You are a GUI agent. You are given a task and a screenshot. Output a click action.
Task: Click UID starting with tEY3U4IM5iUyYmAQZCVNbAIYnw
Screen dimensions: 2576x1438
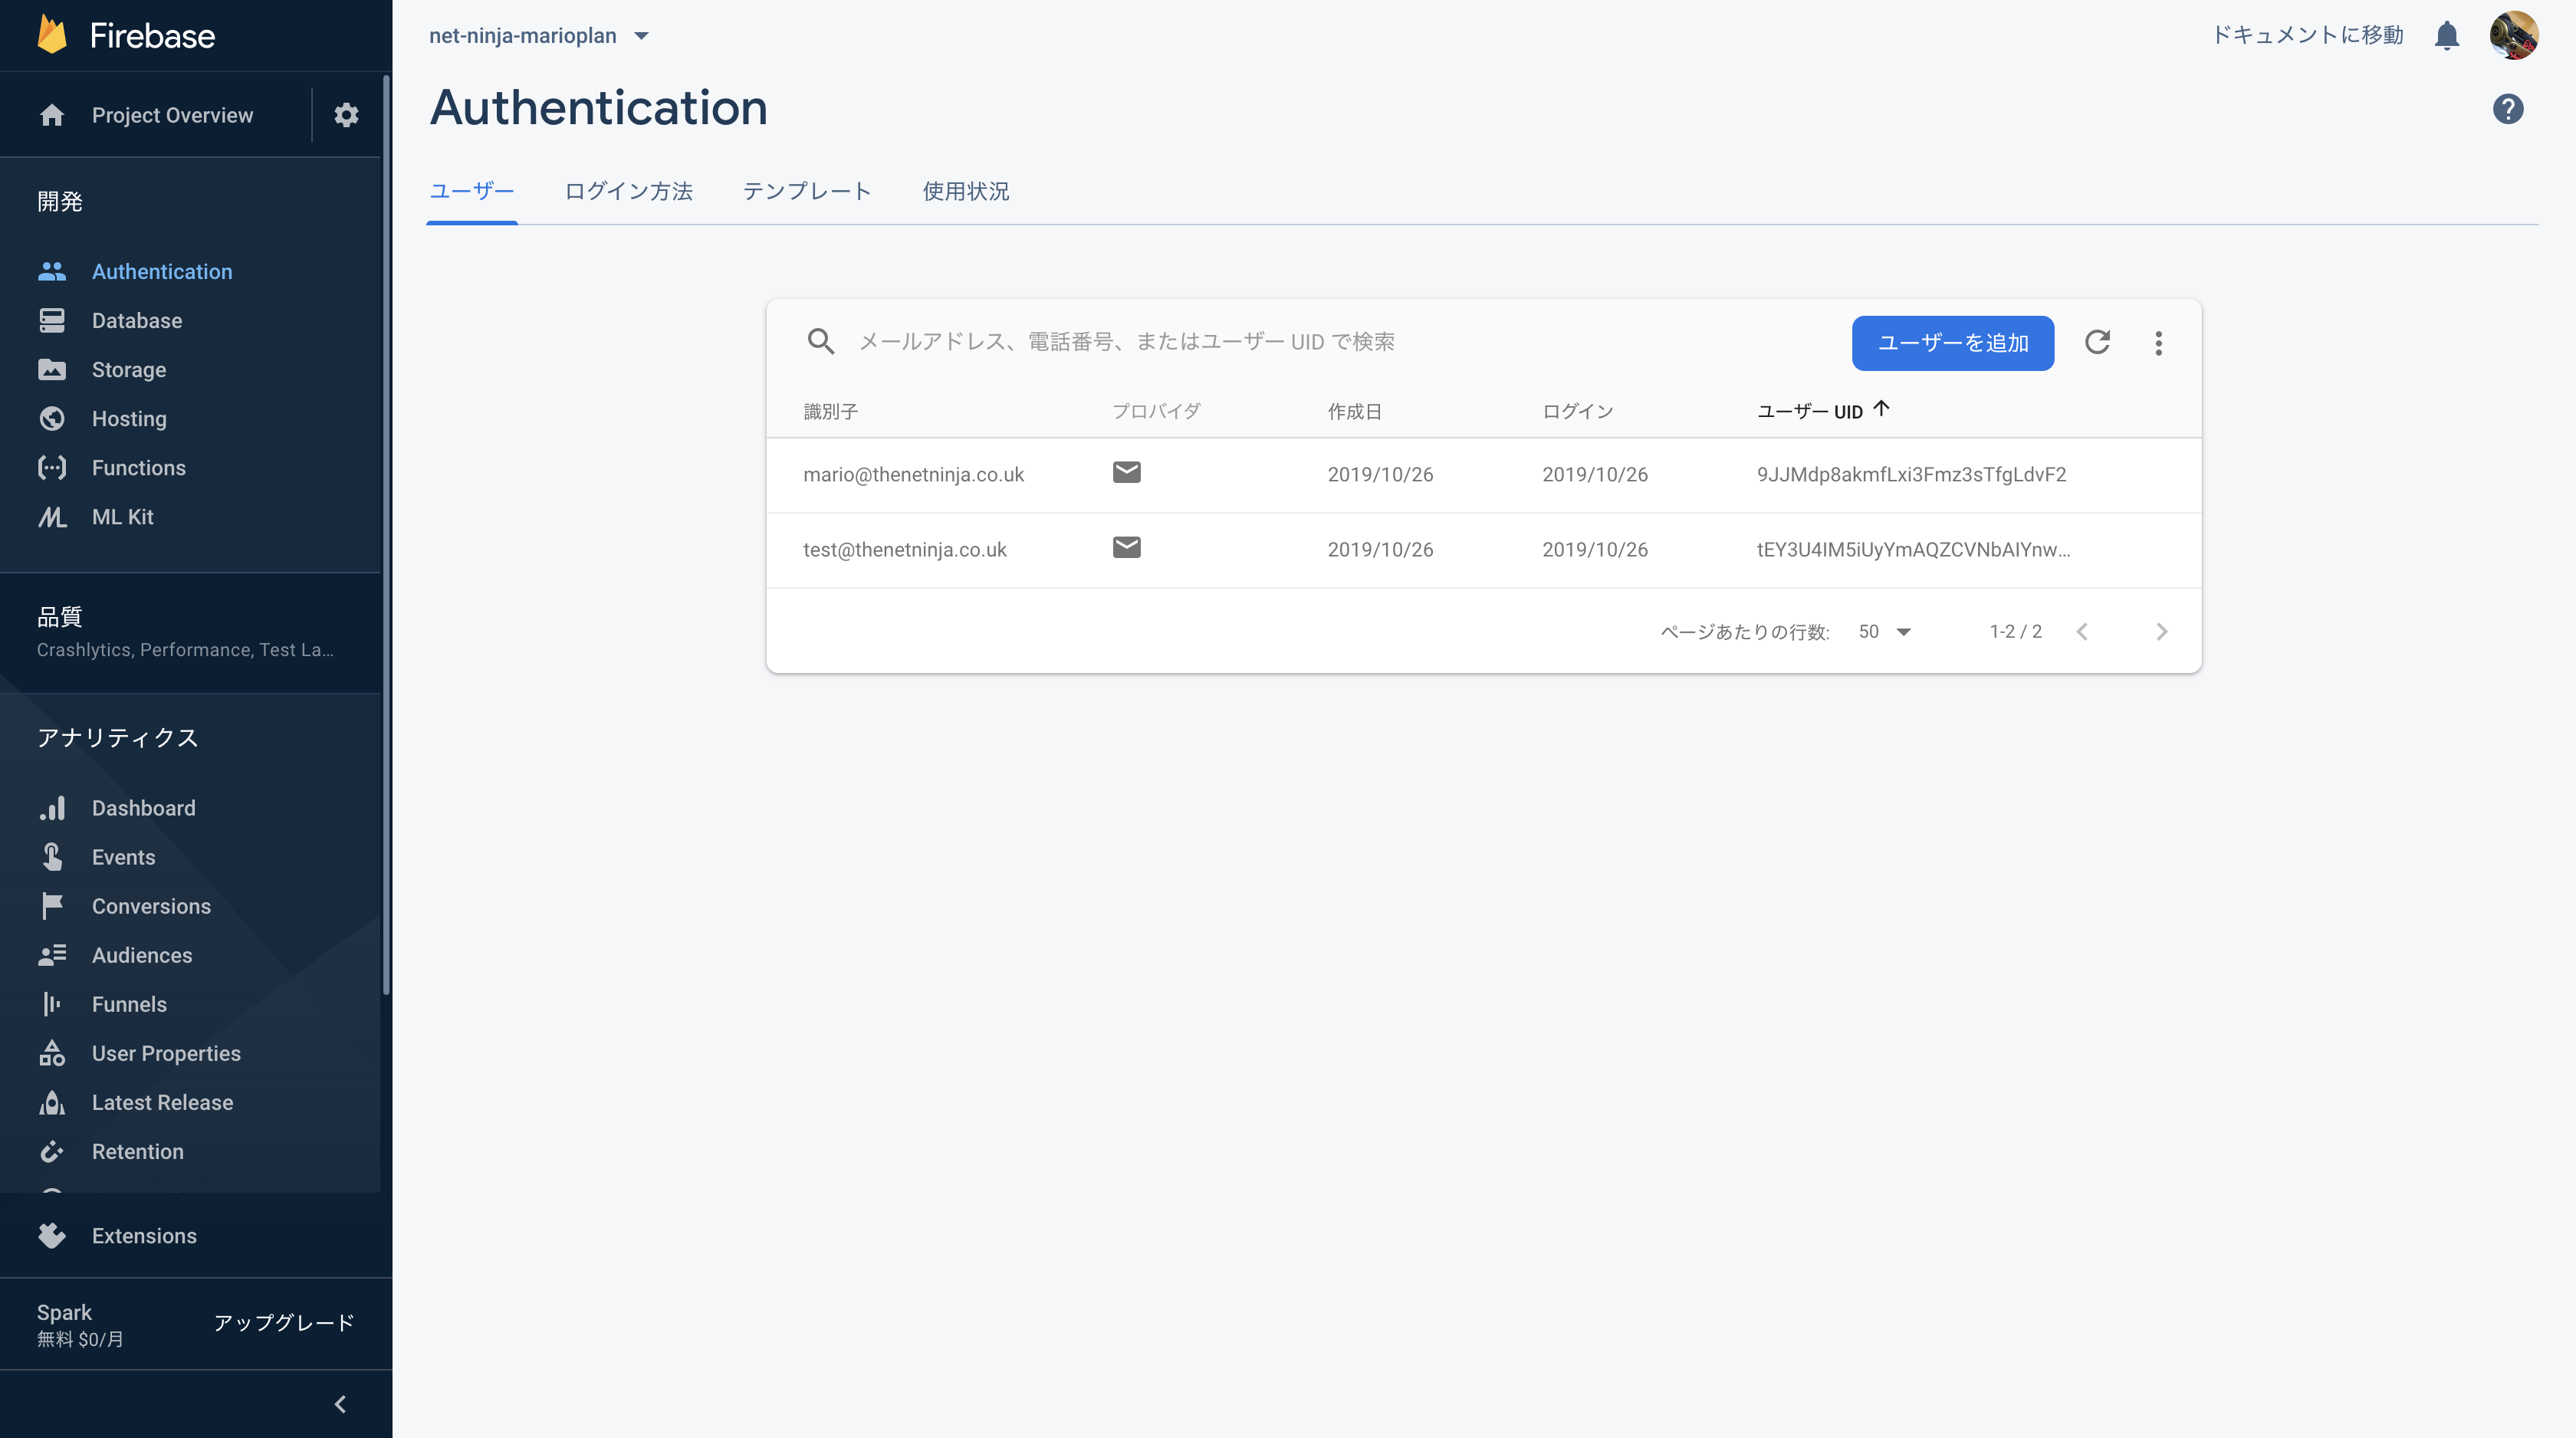pyautogui.click(x=1913, y=549)
